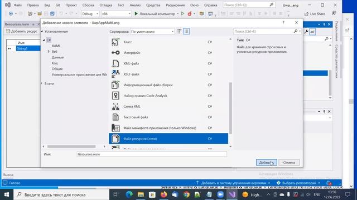357x200 pixels.
Task: Select the String1 resource cell
Action: pyautogui.click(x=28, y=48)
